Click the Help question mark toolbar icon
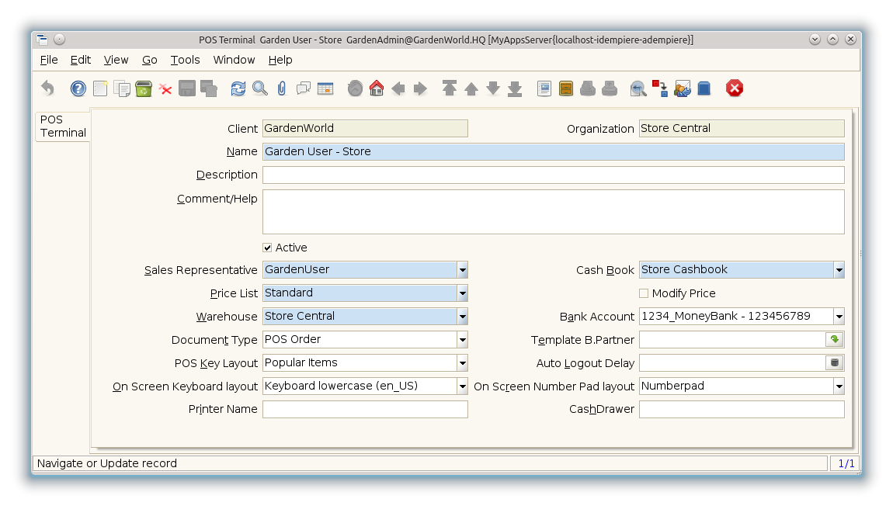The width and height of the screenshot is (893, 506). point(78,88)
